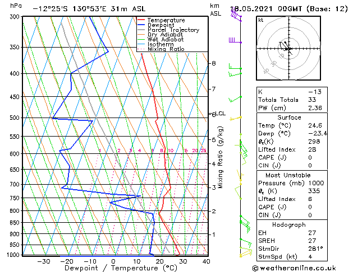Click the Pressure (mb) value 1000

(x=316, y=183)
